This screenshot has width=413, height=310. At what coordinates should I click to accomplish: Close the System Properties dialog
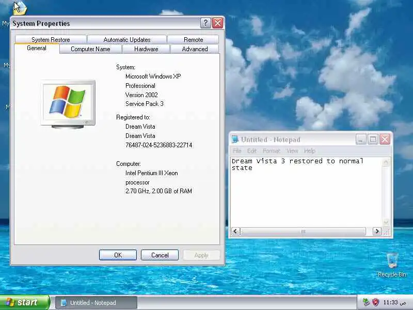(x=217, y=23)
